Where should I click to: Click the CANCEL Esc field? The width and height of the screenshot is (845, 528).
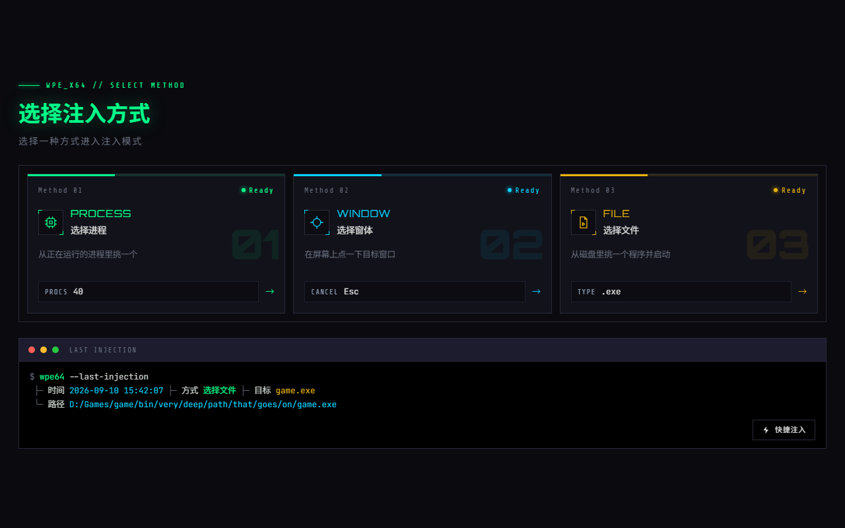[x=415, y=292]
